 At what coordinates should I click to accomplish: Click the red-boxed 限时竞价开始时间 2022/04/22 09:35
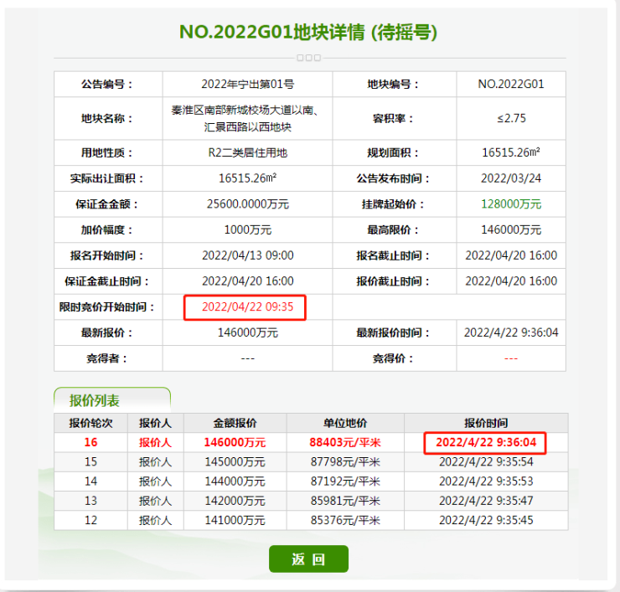point(247,307)
